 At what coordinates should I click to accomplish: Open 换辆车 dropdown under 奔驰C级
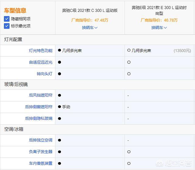click(x=90, y=28)
